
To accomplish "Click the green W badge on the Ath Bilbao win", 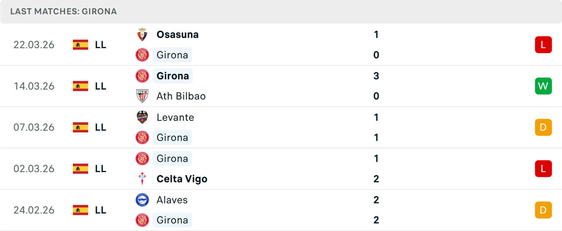I will (x=543, y=86).
